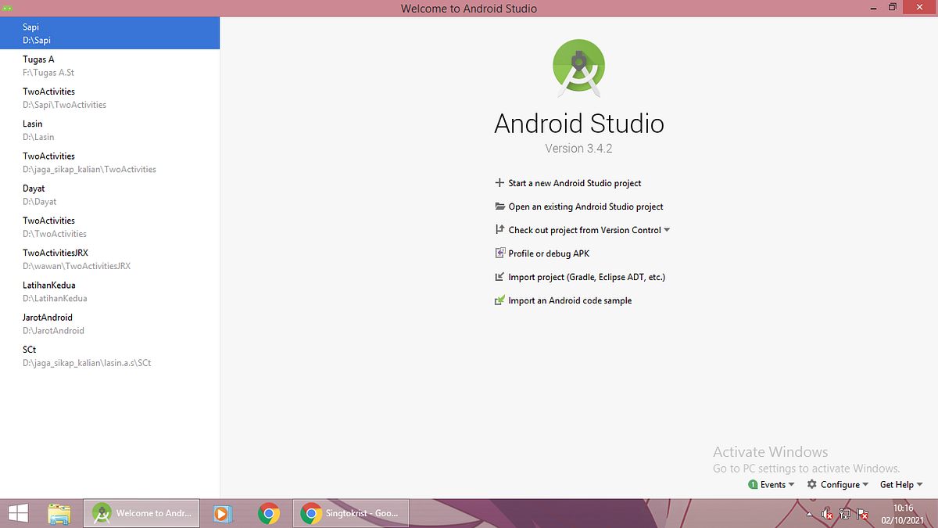The image size is (938, 528).
Task: Open the Events dropdown
Action: coord(772,484)
